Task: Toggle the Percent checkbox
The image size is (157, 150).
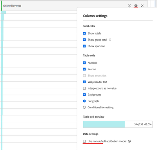Action: [x=84, y=69]
